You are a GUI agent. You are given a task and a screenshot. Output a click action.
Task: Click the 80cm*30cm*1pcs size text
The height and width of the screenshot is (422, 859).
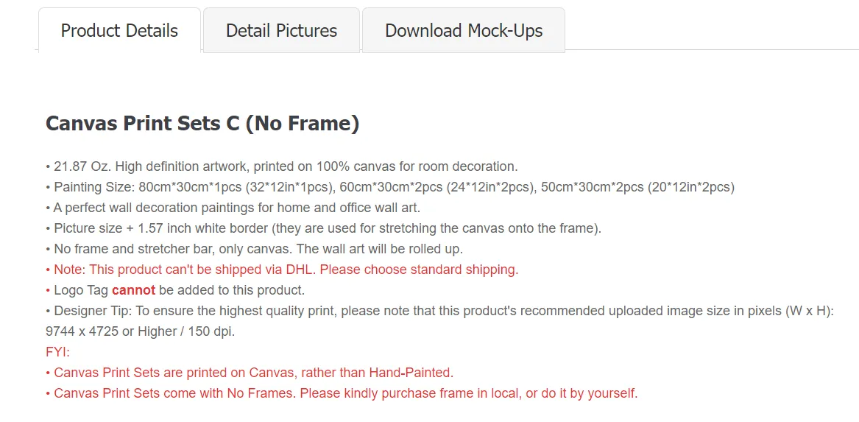190,187
